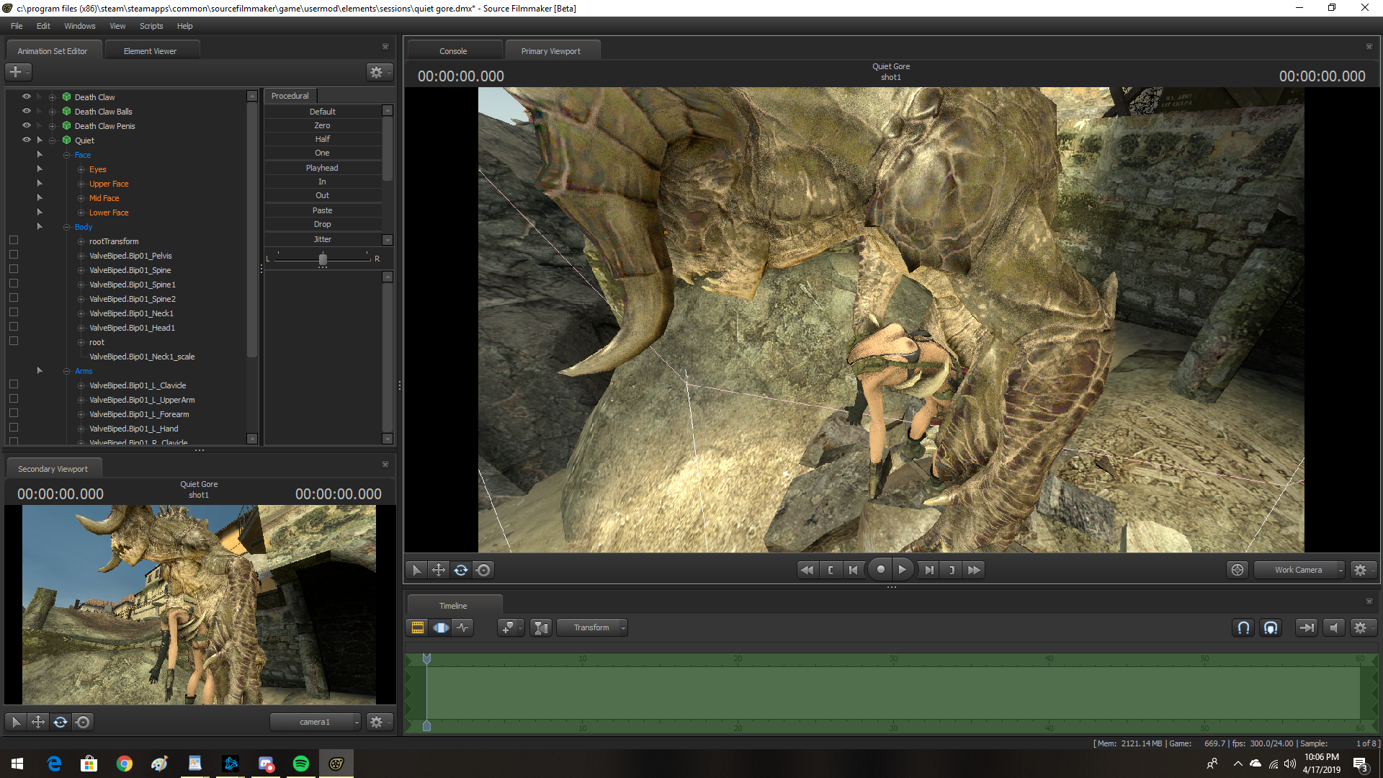The image size is (1383, 778).
Task: Click the record button in viewport
Action: [x=880, y=570]
